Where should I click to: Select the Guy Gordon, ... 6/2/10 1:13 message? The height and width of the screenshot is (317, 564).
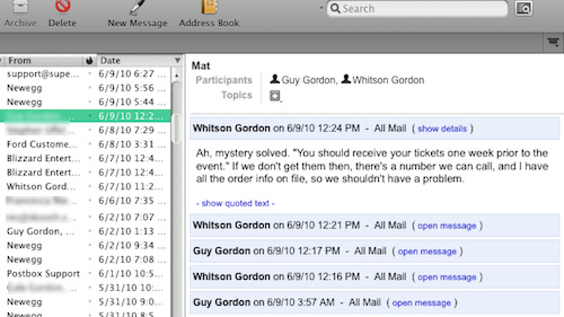pyautogui.click(x=85, y=231)
